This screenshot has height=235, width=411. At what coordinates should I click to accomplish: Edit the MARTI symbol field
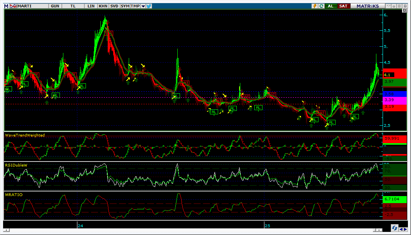(x=33, y=6)
